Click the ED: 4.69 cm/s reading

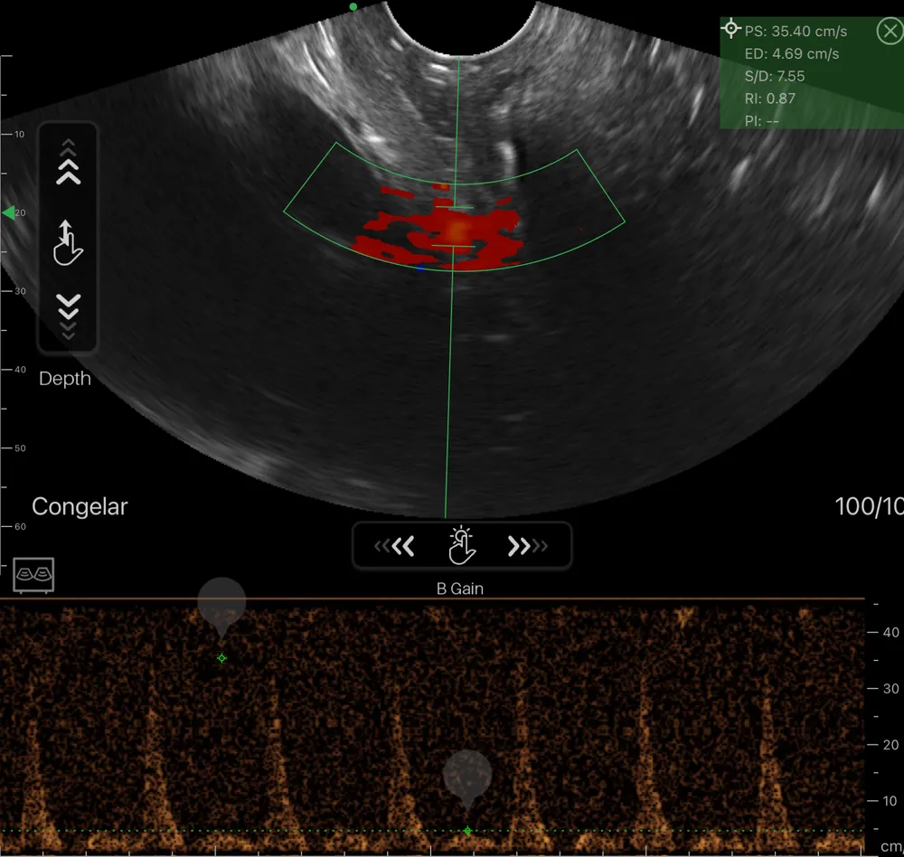[792, 53]
